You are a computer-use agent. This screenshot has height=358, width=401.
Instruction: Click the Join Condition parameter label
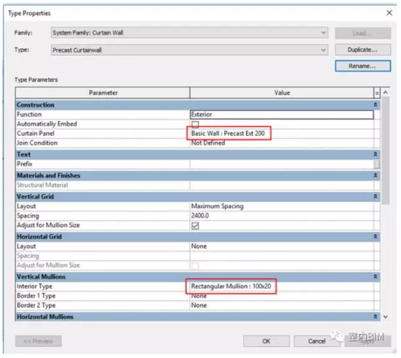click(37, 143)
